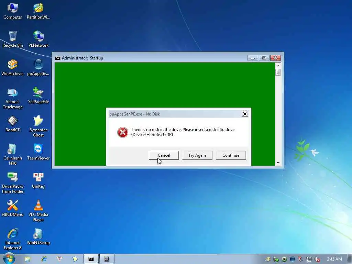The width and height of the screenshot is (352, 264).
Task: Click the Ghost taskbar pinned icon
Action: click(75, 259)
